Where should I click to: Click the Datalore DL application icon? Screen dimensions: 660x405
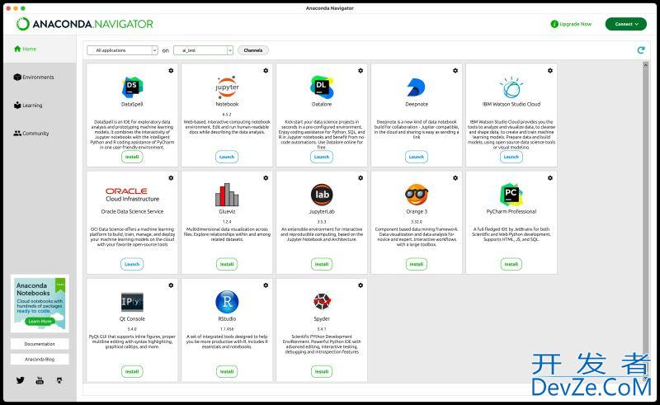tap(322, 87)
